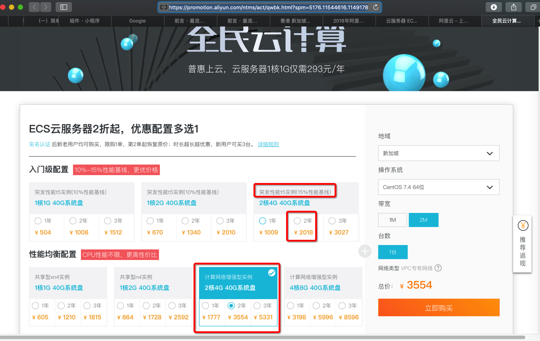Click the reload page icon in address bar

point(376,7)
